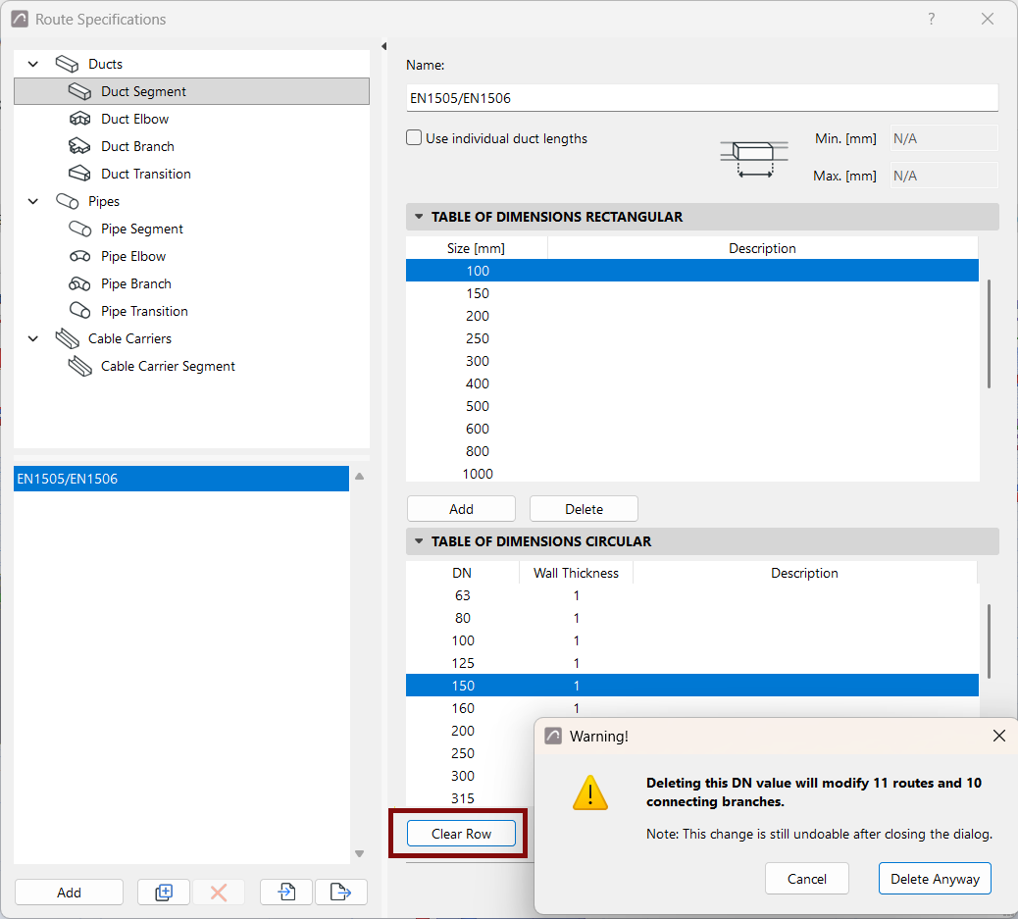Click the export specification icon

(x=341, y=893)
